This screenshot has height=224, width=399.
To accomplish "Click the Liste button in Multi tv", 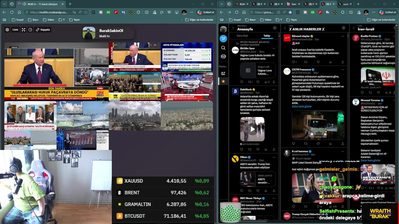I will click(15, 30).
